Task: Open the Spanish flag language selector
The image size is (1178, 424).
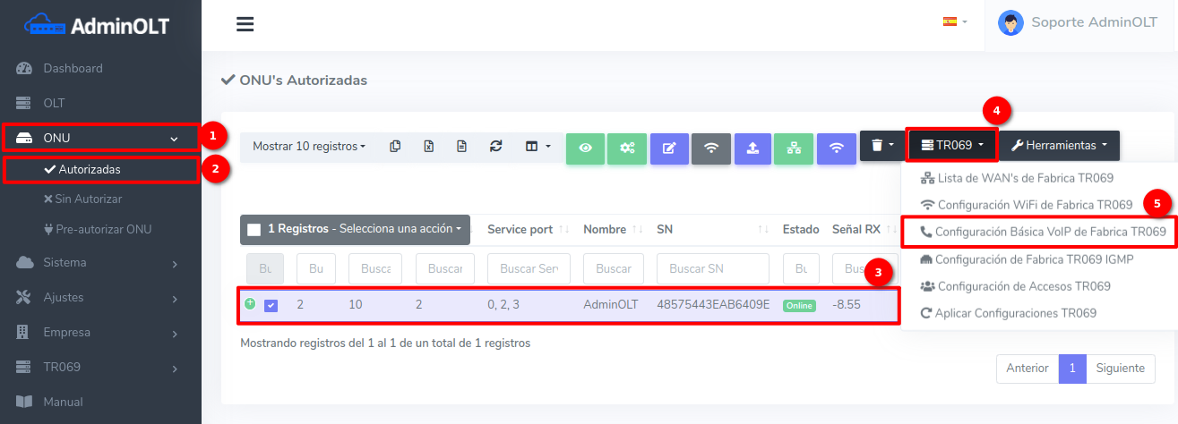Action: (954, 21)
